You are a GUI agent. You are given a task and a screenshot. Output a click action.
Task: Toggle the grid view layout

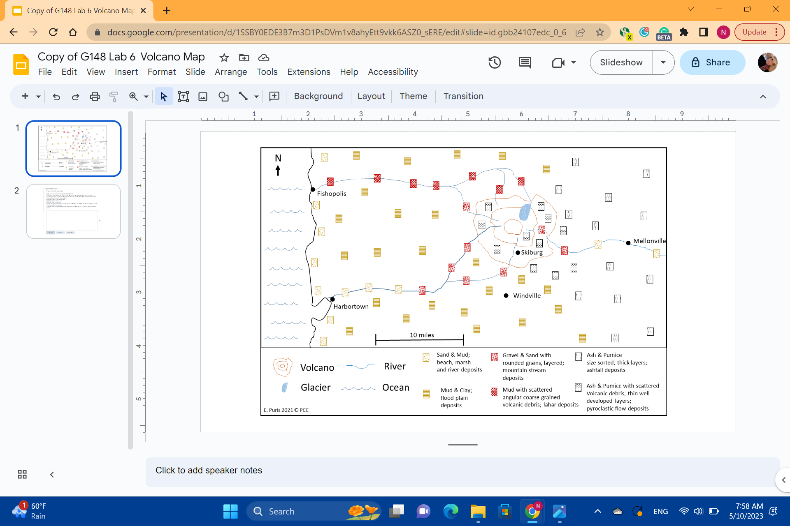22,474
